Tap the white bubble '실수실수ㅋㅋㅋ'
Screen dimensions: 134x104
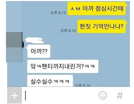tap(50, 81)
